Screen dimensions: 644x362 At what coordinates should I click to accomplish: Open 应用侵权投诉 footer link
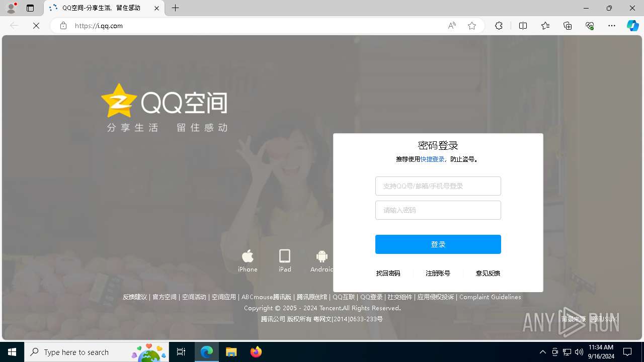coord(436,297)
